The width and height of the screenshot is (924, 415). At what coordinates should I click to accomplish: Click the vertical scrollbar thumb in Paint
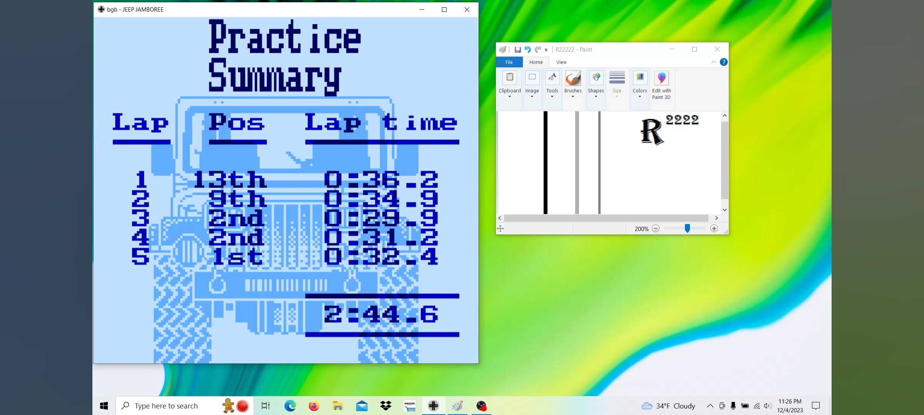pos(725,160)
